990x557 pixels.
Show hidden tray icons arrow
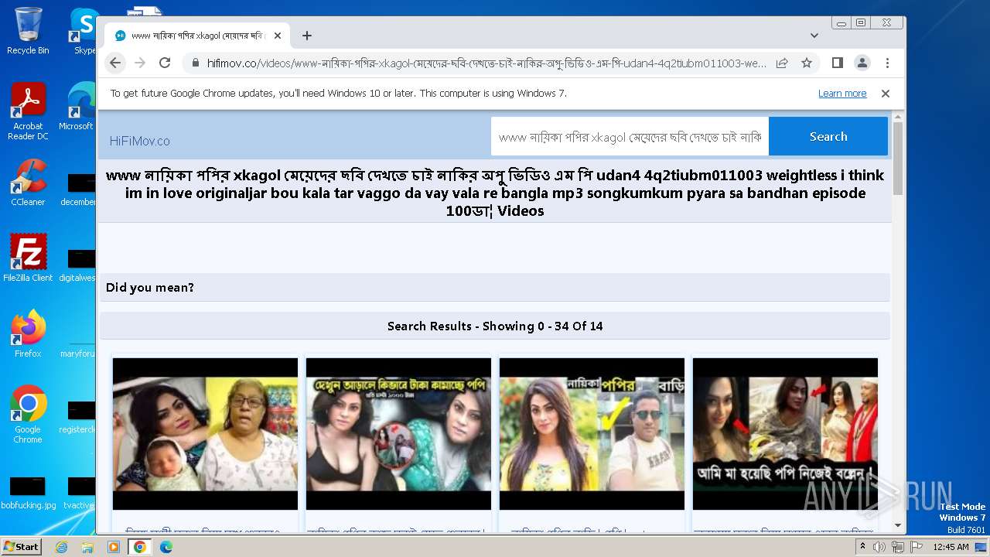(x=863, y=547)
